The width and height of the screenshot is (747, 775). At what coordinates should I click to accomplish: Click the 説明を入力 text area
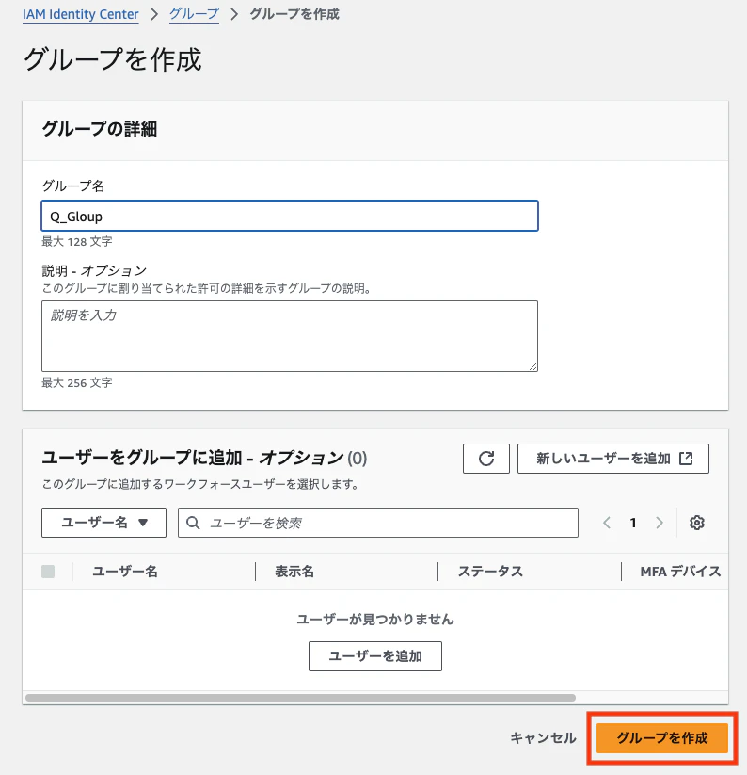coord(290,336)
